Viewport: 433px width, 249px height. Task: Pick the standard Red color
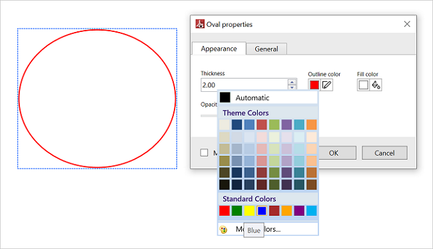click(x=224, y=210)
